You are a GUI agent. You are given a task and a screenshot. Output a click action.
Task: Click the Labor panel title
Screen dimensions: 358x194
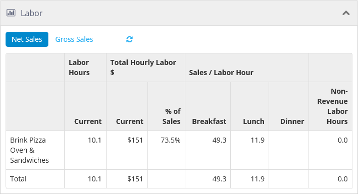[31, 13]
